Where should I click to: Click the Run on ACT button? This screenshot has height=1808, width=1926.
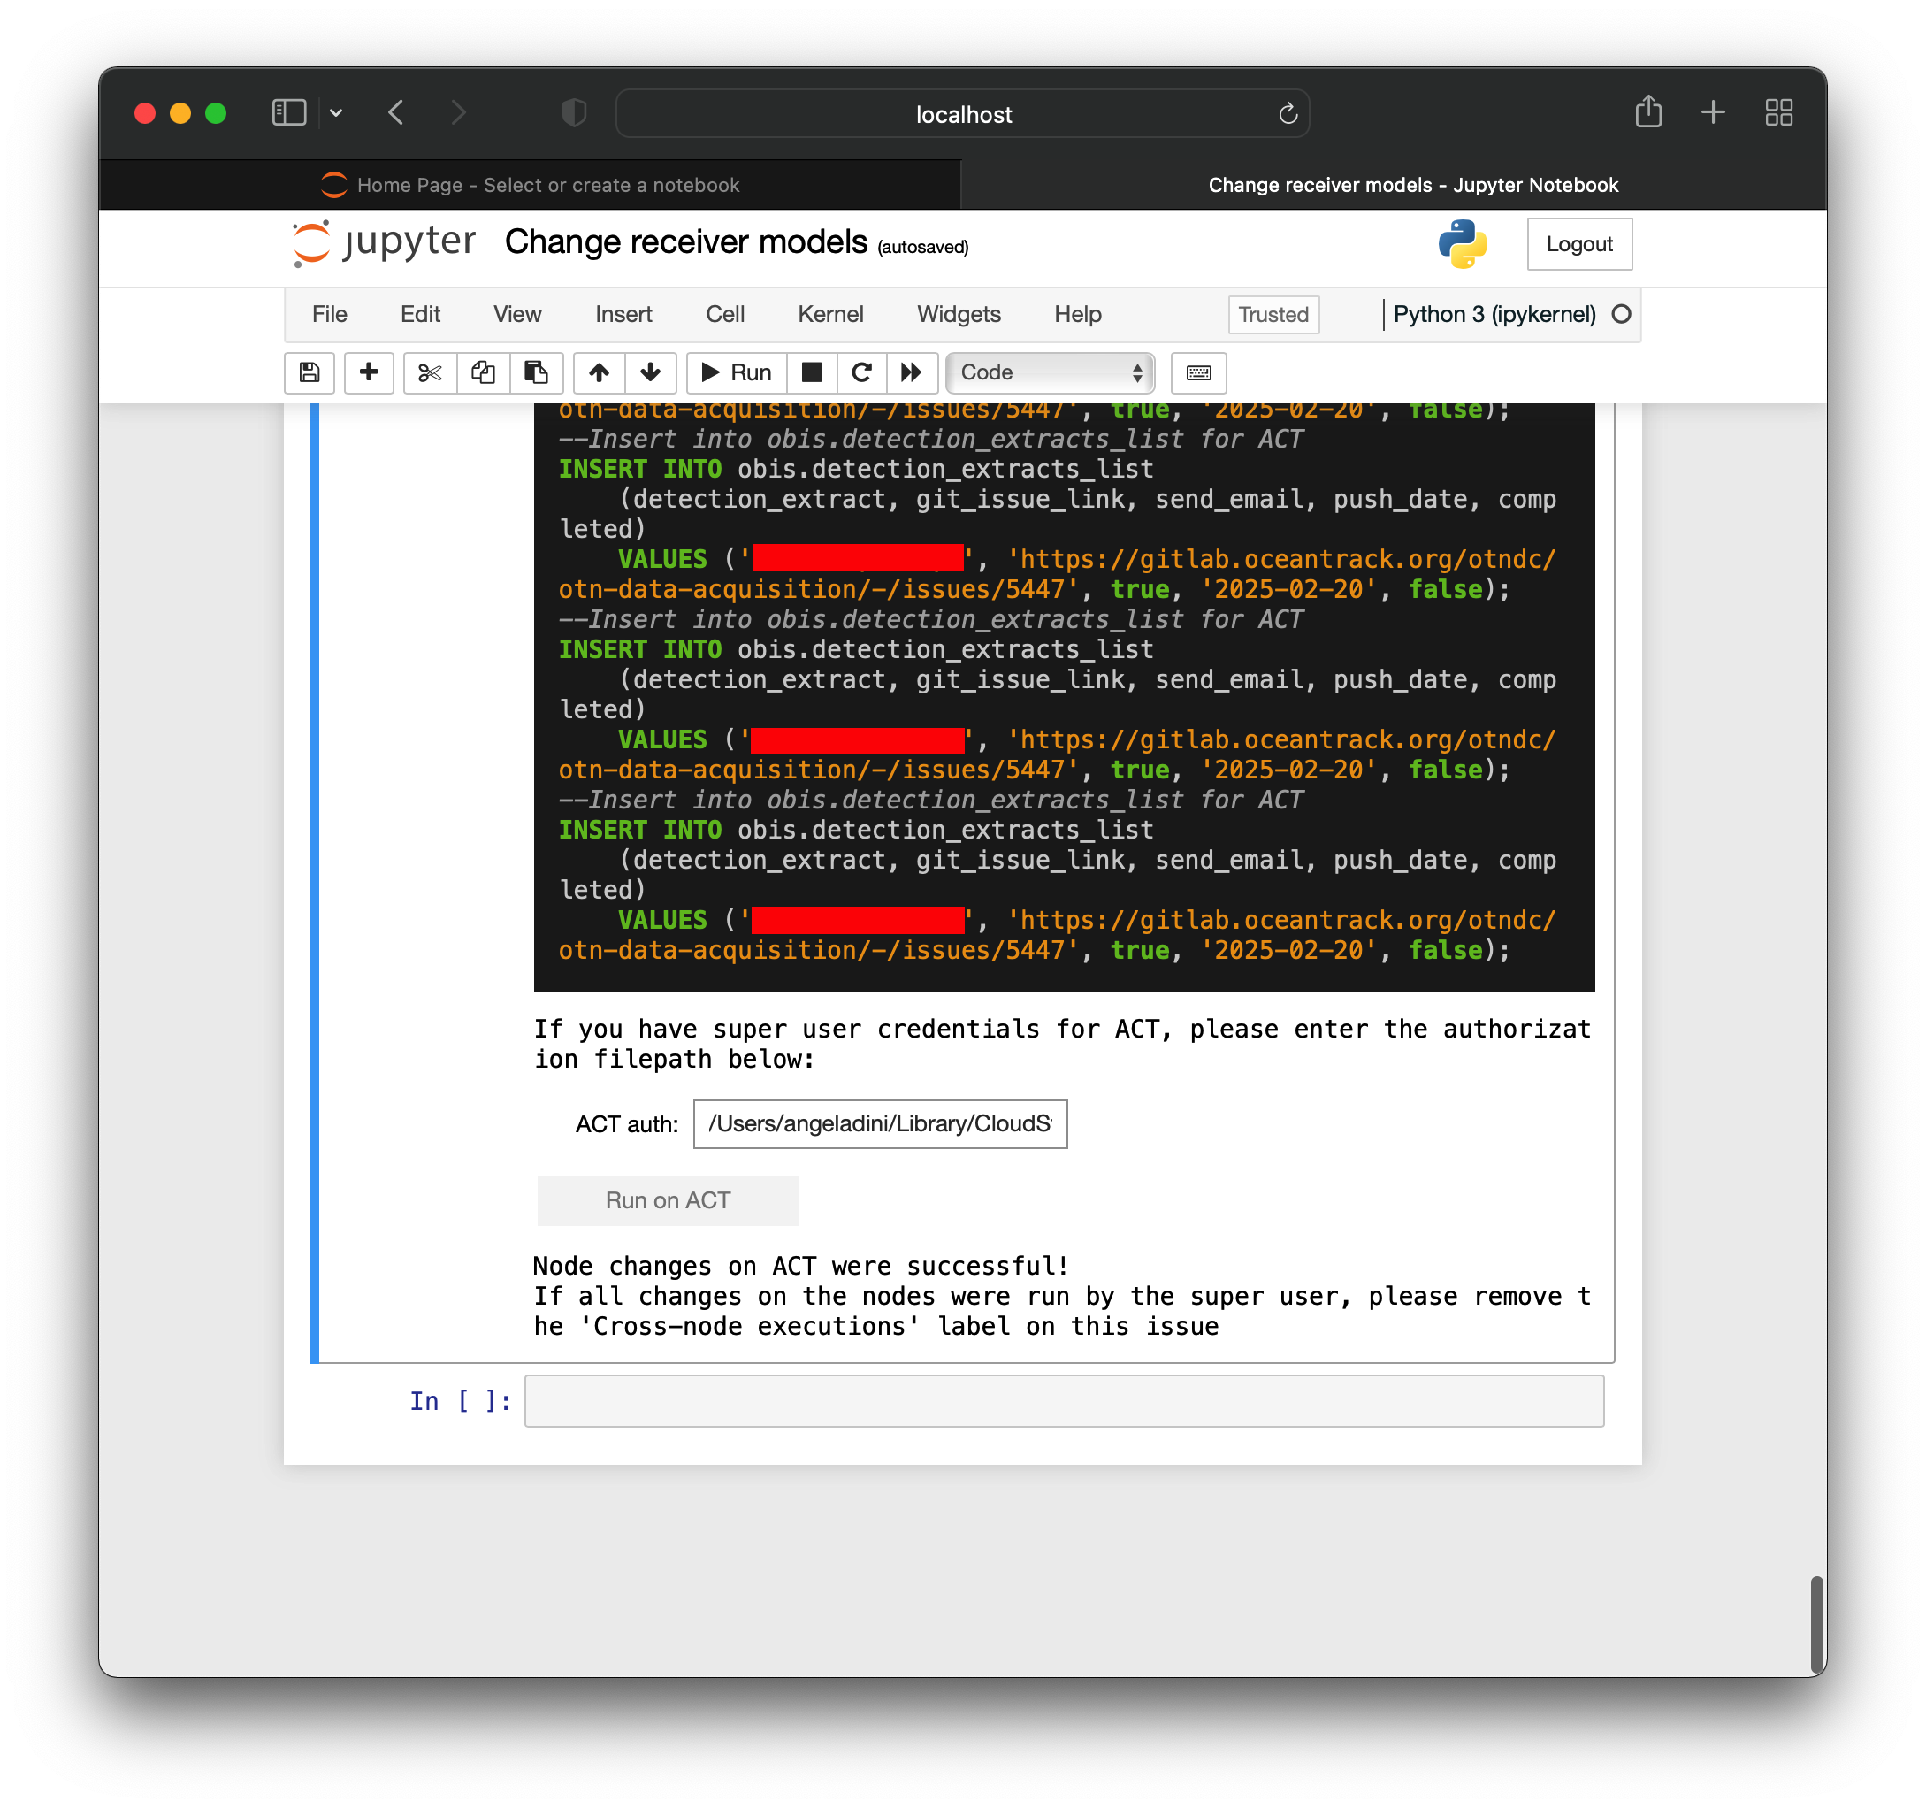(x=668, y=1199)
